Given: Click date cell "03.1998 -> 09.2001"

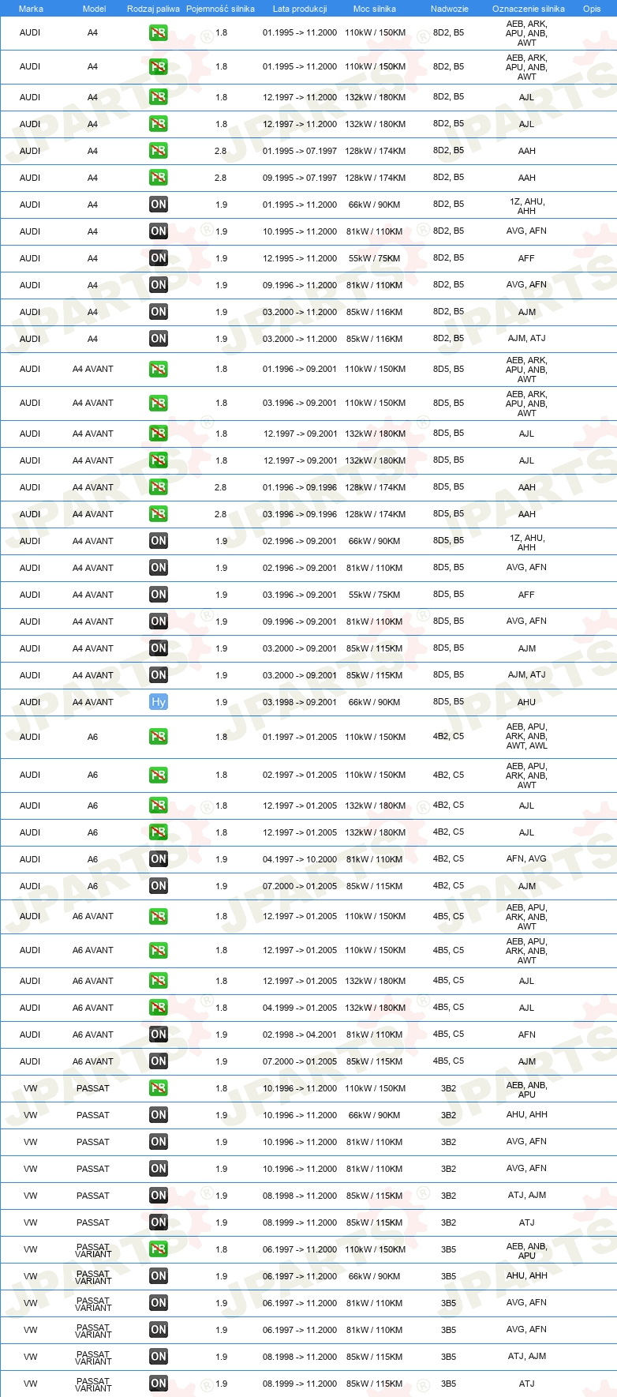Looking at the screenshot, I should pos(300,702).
